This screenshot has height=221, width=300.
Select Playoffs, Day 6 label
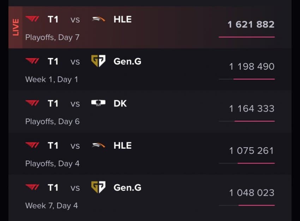click(53, 121)
